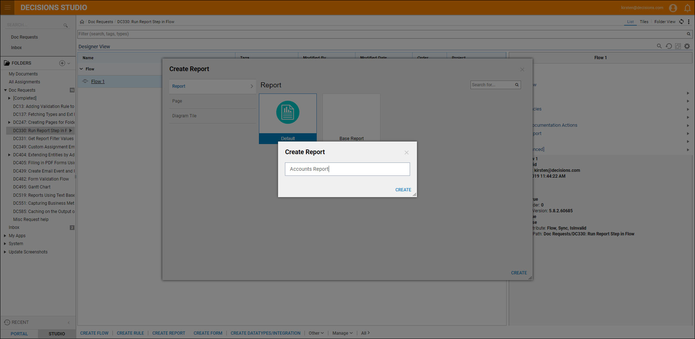Click the Doc Requests breadcrumb

point(101,22)
